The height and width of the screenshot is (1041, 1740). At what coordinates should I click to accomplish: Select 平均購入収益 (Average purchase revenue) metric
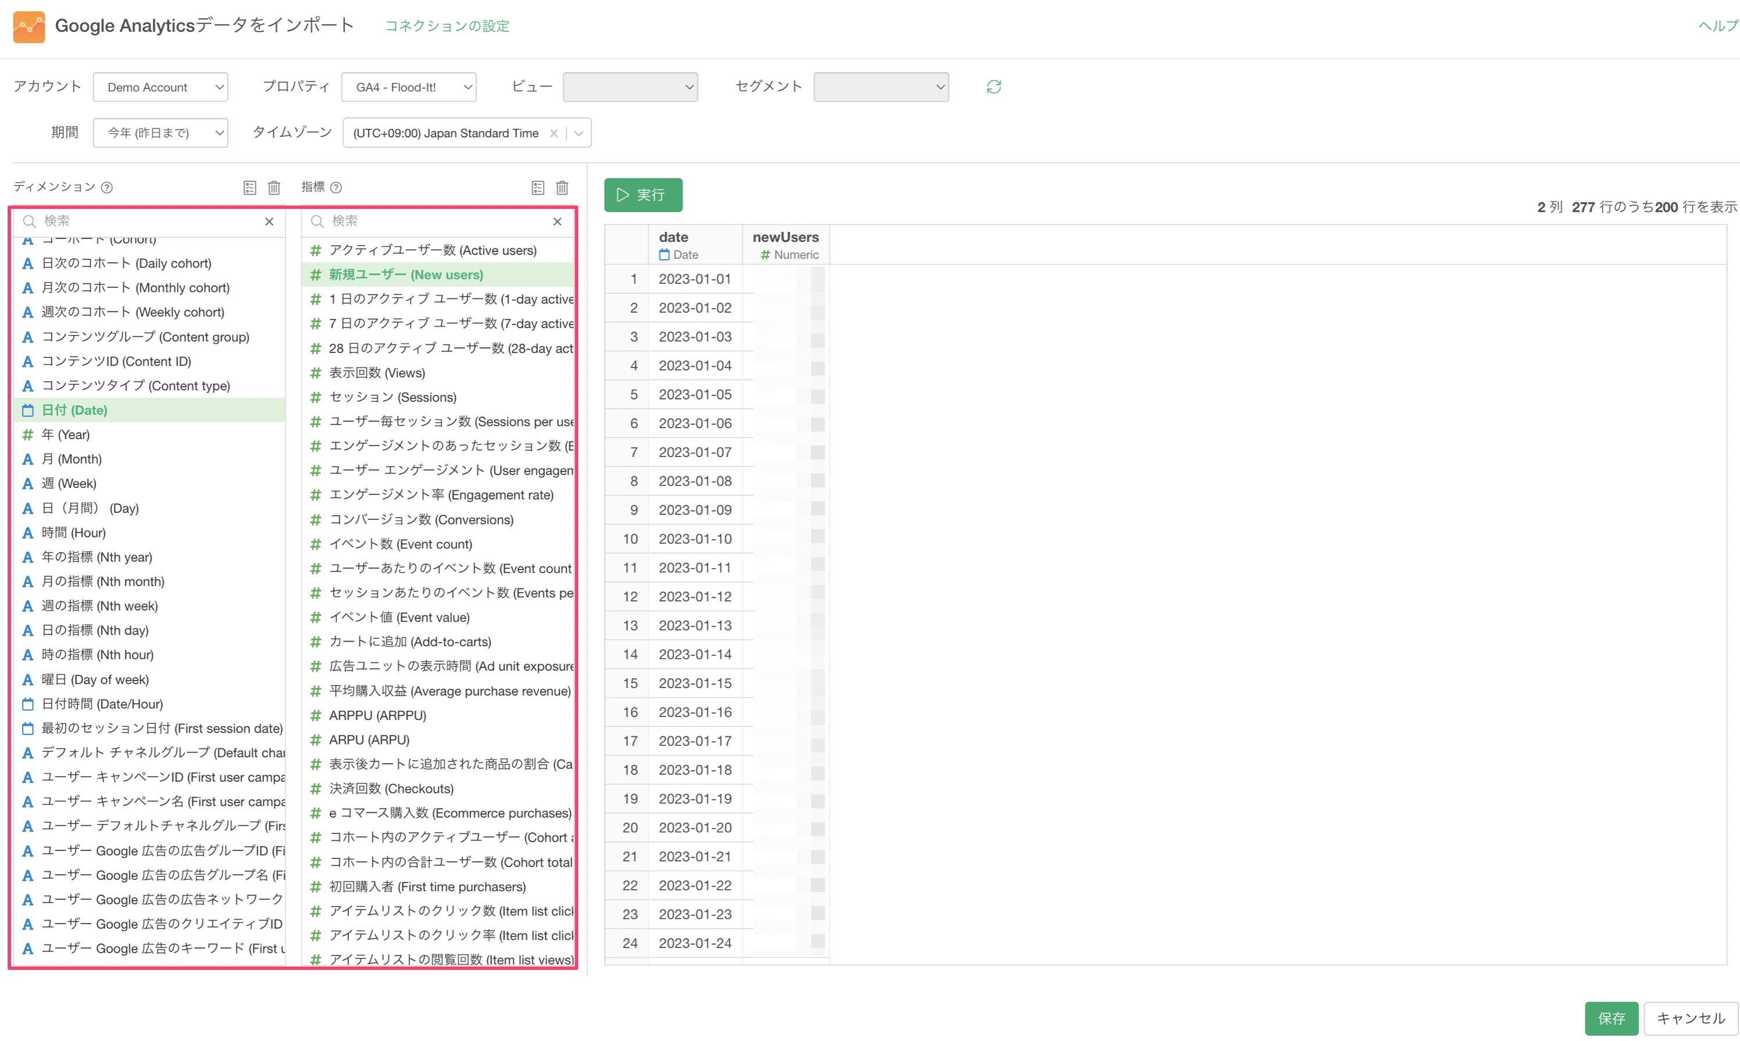(x=438, y=691)
